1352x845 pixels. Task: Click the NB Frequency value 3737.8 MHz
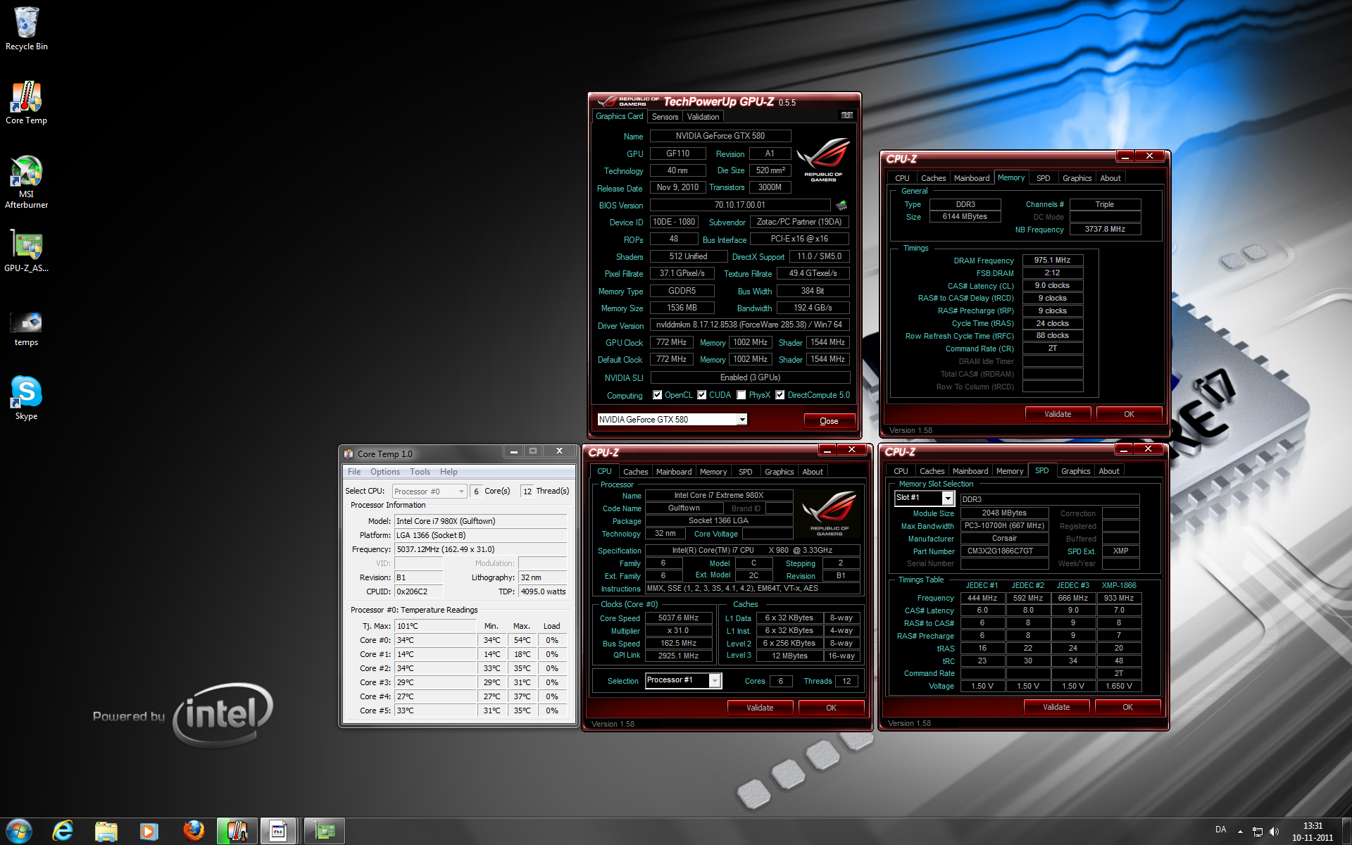pos(1105,229)
